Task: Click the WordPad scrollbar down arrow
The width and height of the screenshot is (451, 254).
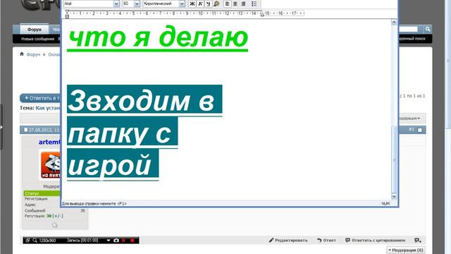Action: pyautogui.click(x=394, y=196)
